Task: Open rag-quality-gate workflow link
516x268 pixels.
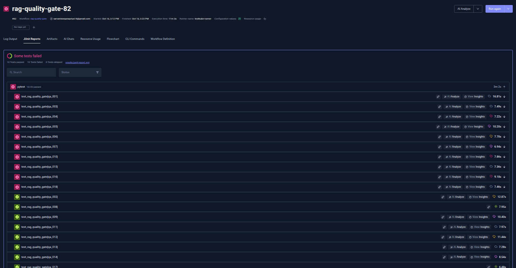Action: (x=38, y=19)
